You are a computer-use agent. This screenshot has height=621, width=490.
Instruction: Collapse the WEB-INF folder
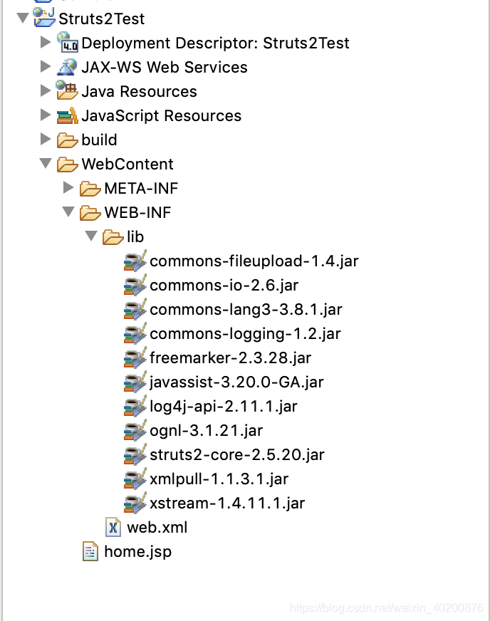(68, 212)
